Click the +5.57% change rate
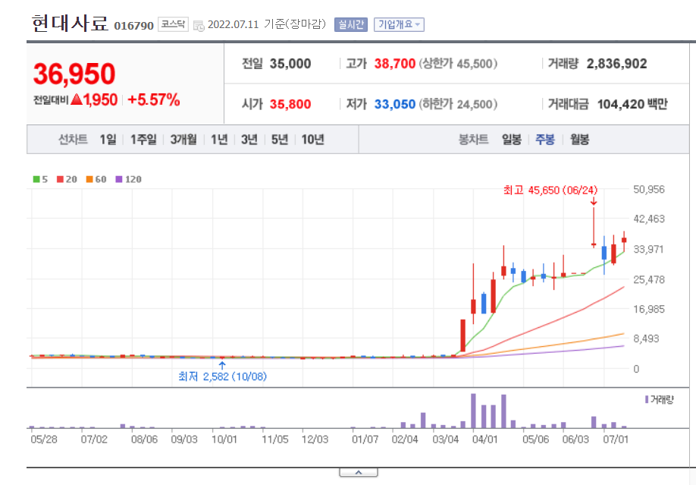696x485 pixels. pyautogui.click(x=154, y=99)
